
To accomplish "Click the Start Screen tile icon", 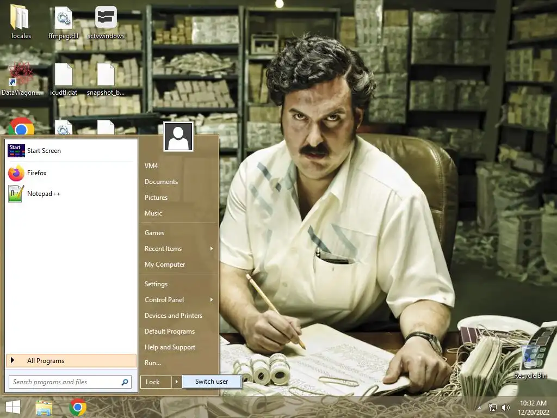I will point(16,151).
